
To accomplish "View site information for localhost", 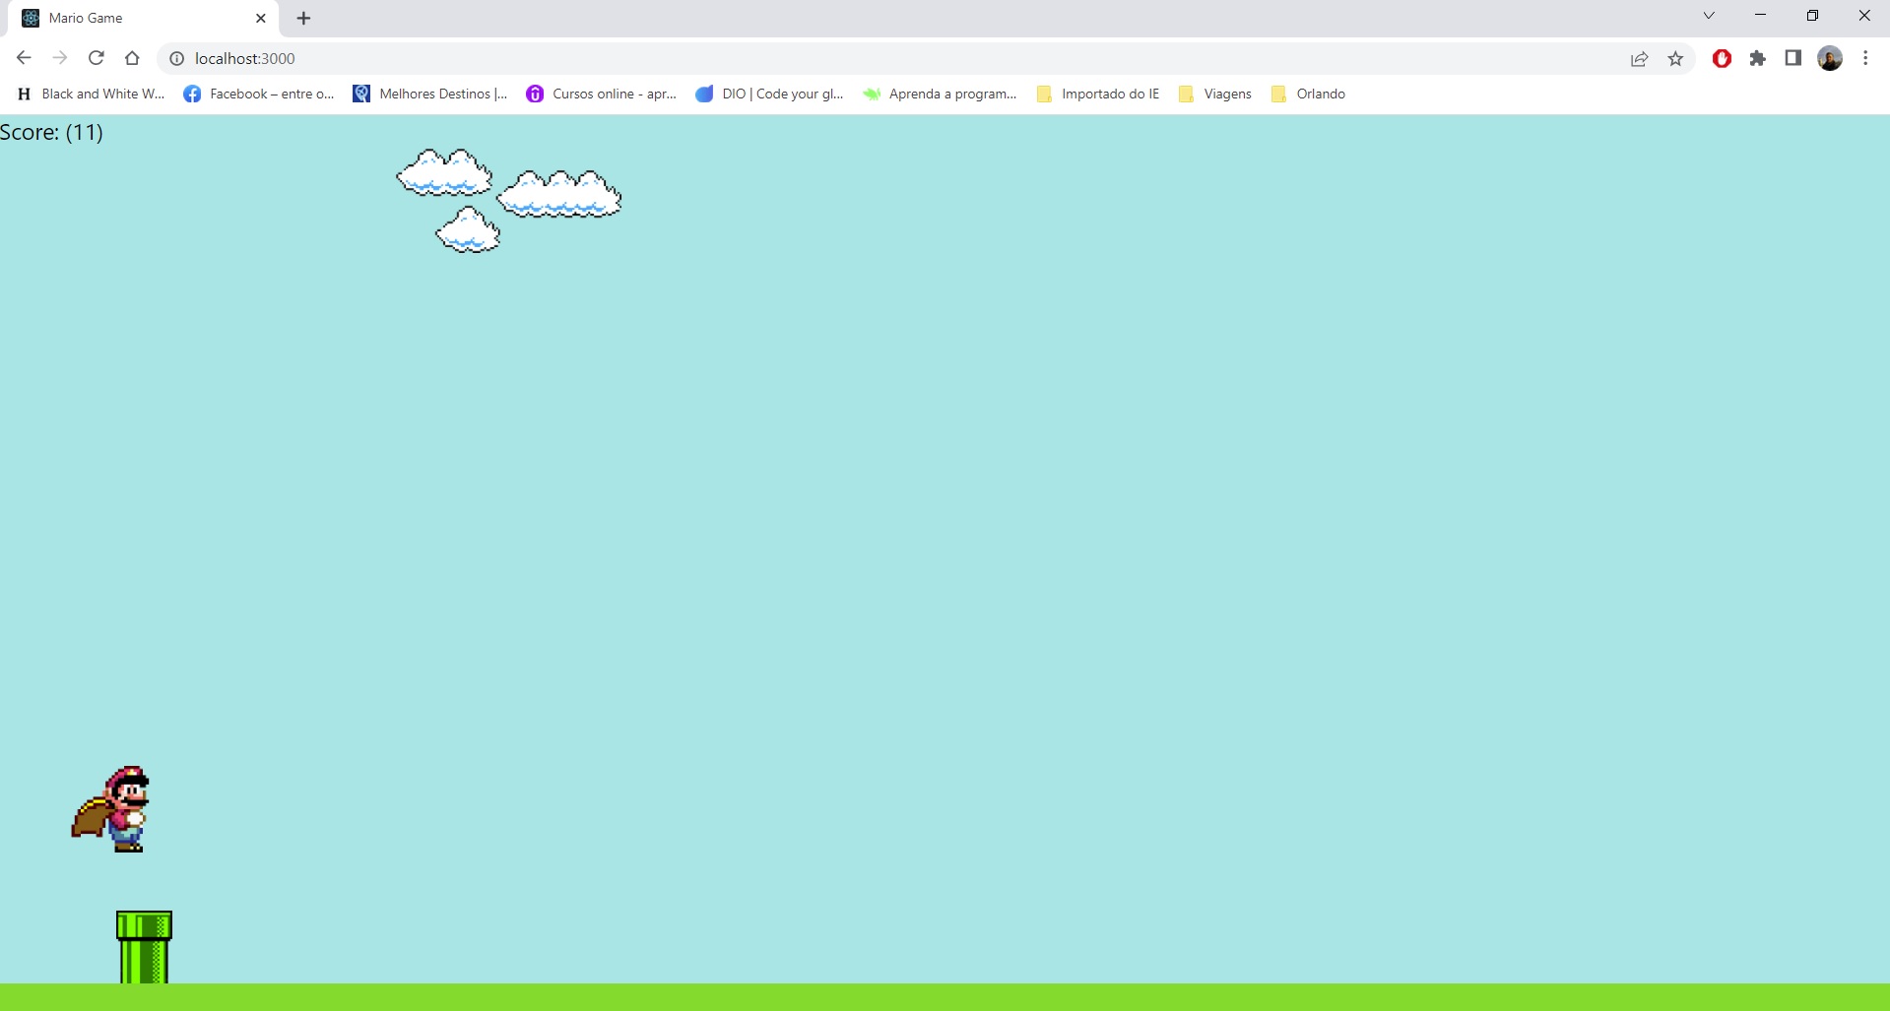I will (x=176, y=58).
